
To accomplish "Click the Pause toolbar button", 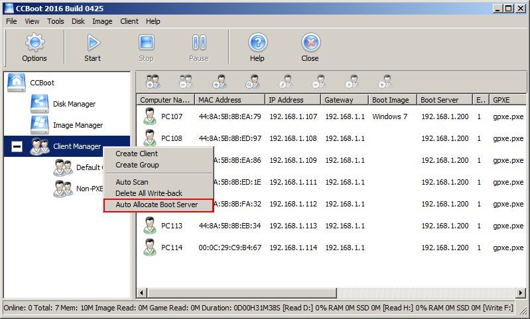I will [199, 47].
